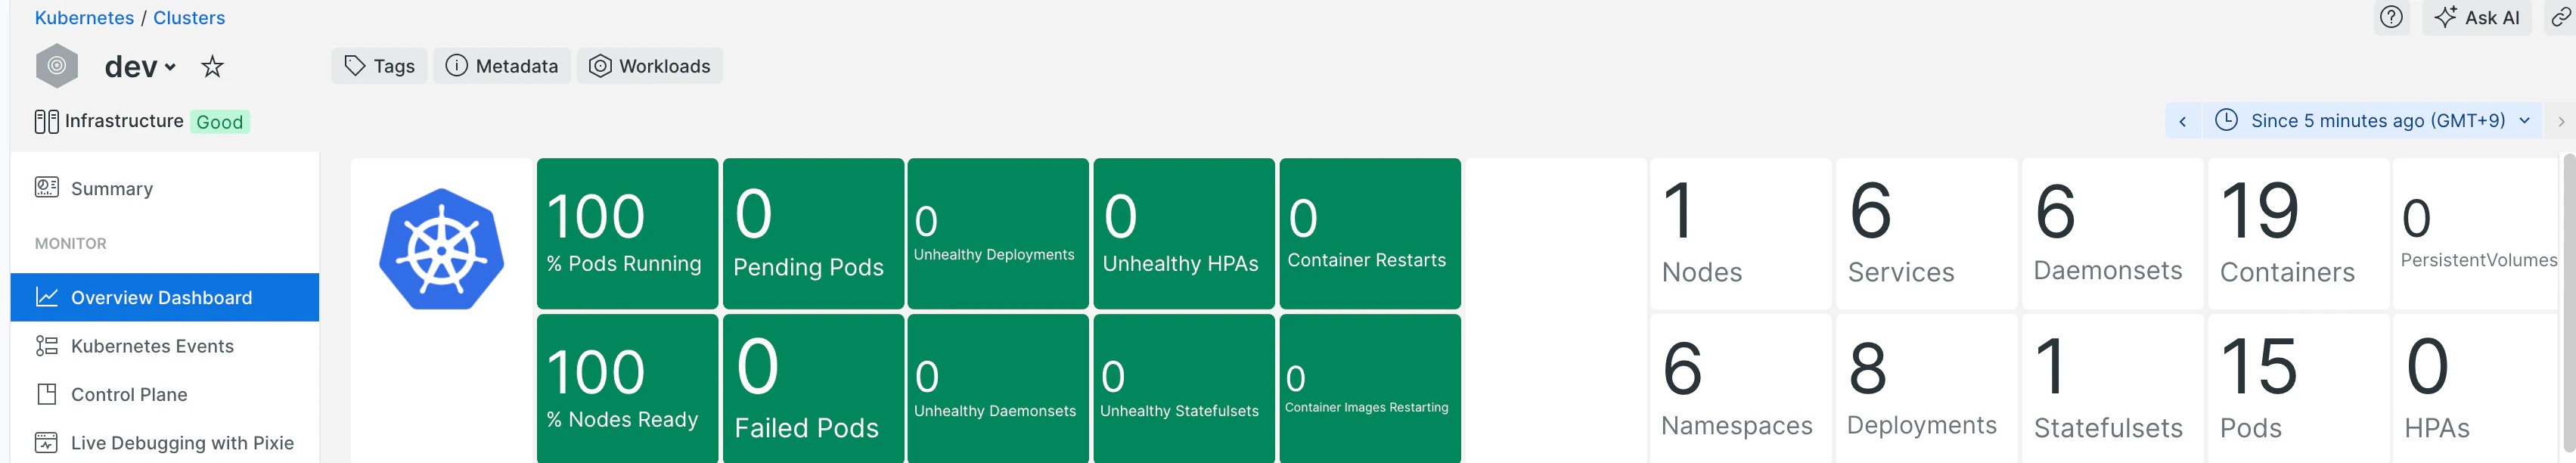Open the Metadata button
The image size is (2576, 463).
coord(502,66)
